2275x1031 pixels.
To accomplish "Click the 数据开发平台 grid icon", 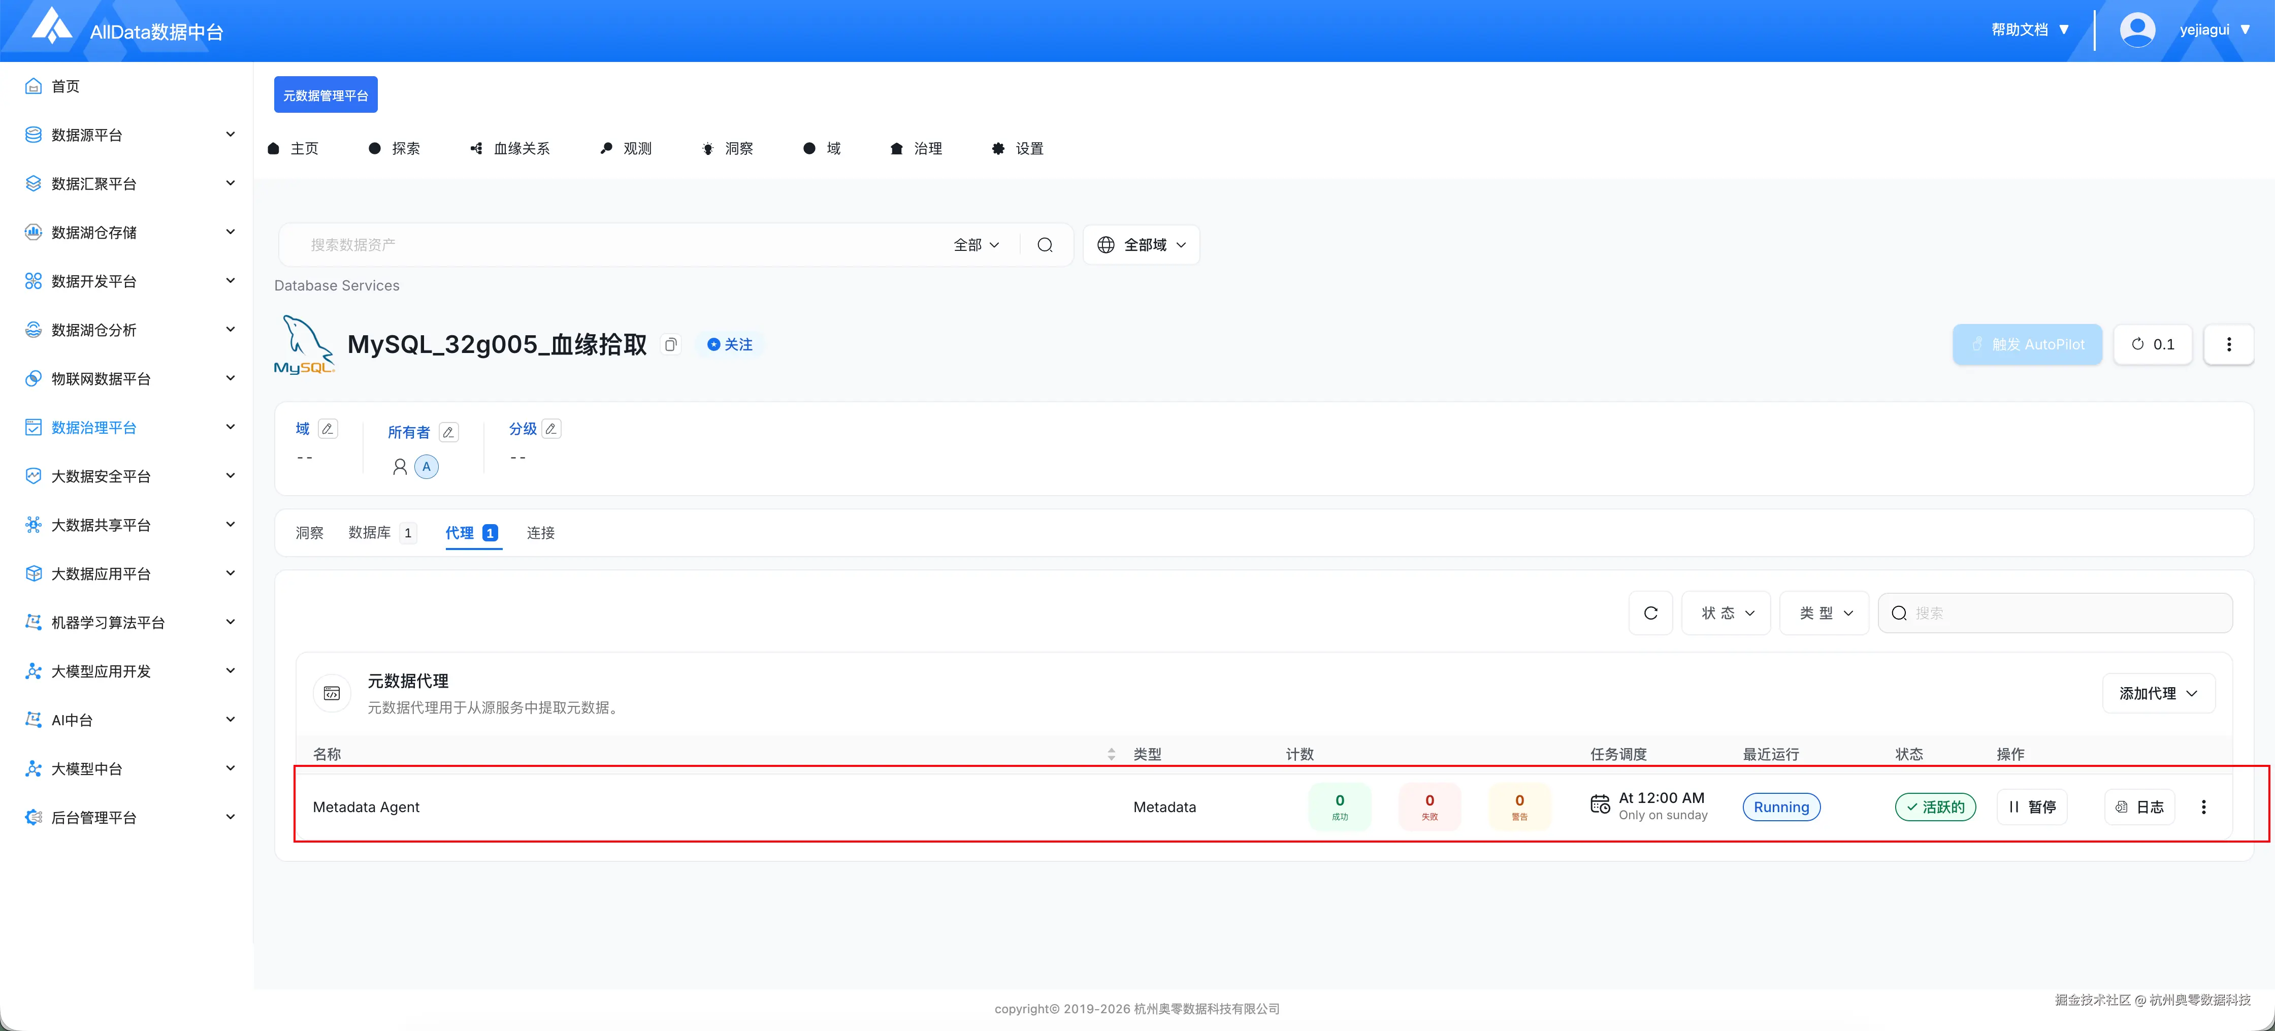I will tap(34, 281).
